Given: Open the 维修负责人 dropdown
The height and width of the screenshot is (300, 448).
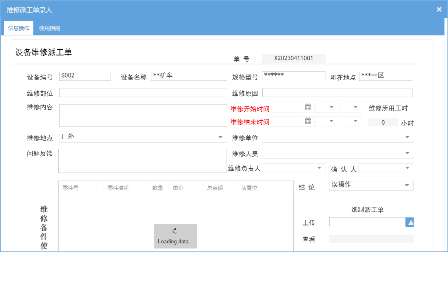Looking at the screenshot, I should coord(320,168).
